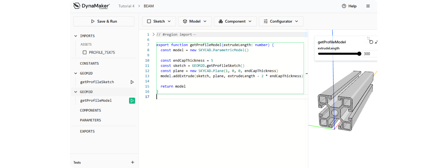Open the Model dropdown menu
448x168 pixels.
pos(195,21)
